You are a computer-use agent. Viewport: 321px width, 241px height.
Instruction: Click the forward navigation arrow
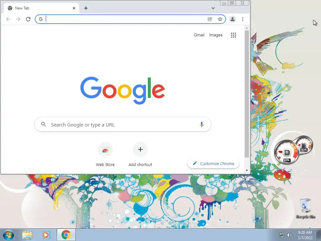pyautogui.click(x=18, y=19)
